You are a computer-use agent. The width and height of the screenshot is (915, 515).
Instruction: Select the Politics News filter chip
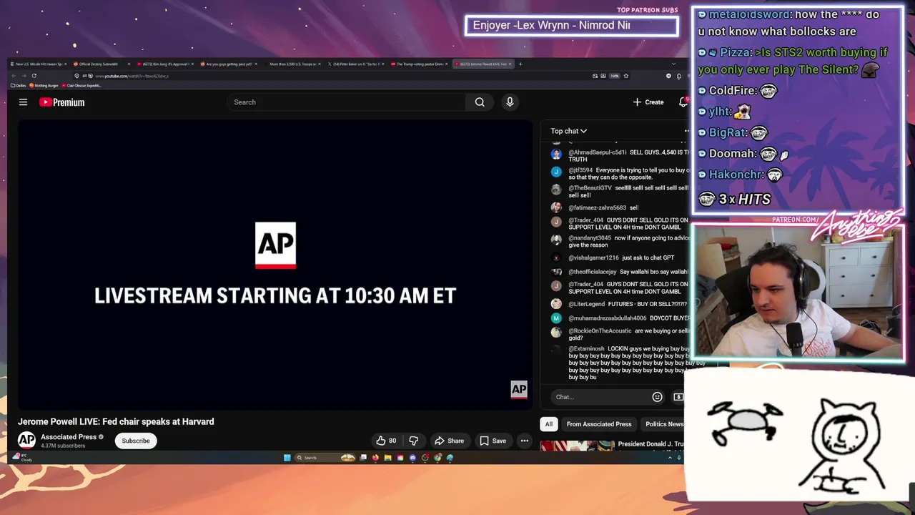click(x=664, y=424)
